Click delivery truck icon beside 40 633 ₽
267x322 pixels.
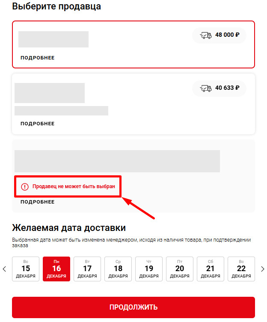pos(206,88)
